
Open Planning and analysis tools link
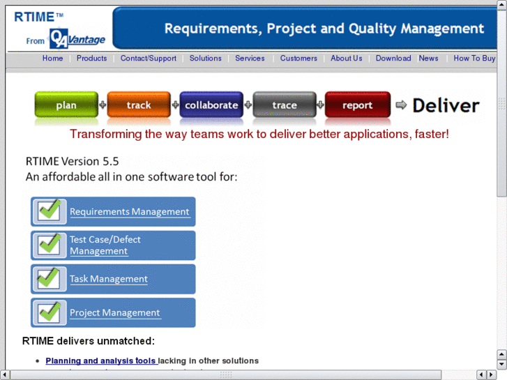click(x=101, y=360)
